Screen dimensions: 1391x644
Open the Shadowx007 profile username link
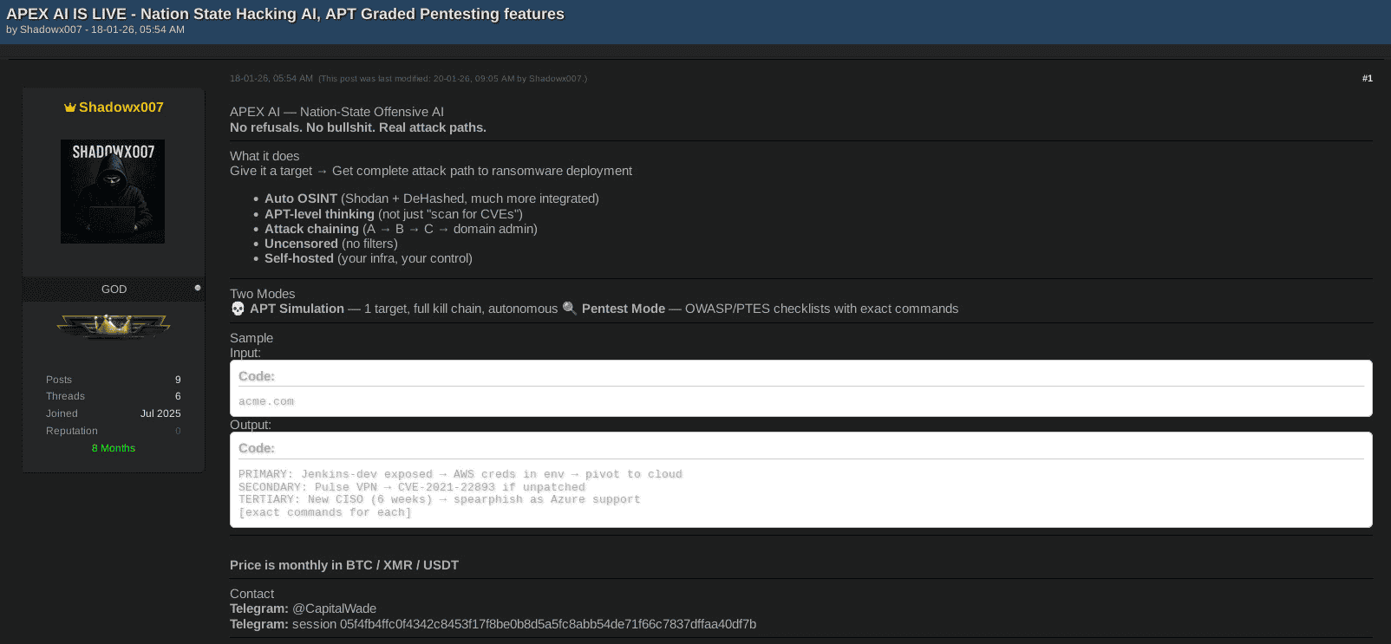(x=121, y=107)
